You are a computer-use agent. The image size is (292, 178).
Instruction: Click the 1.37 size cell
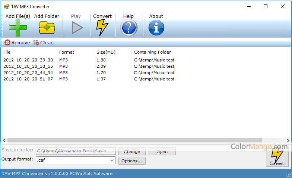point(101,79)
